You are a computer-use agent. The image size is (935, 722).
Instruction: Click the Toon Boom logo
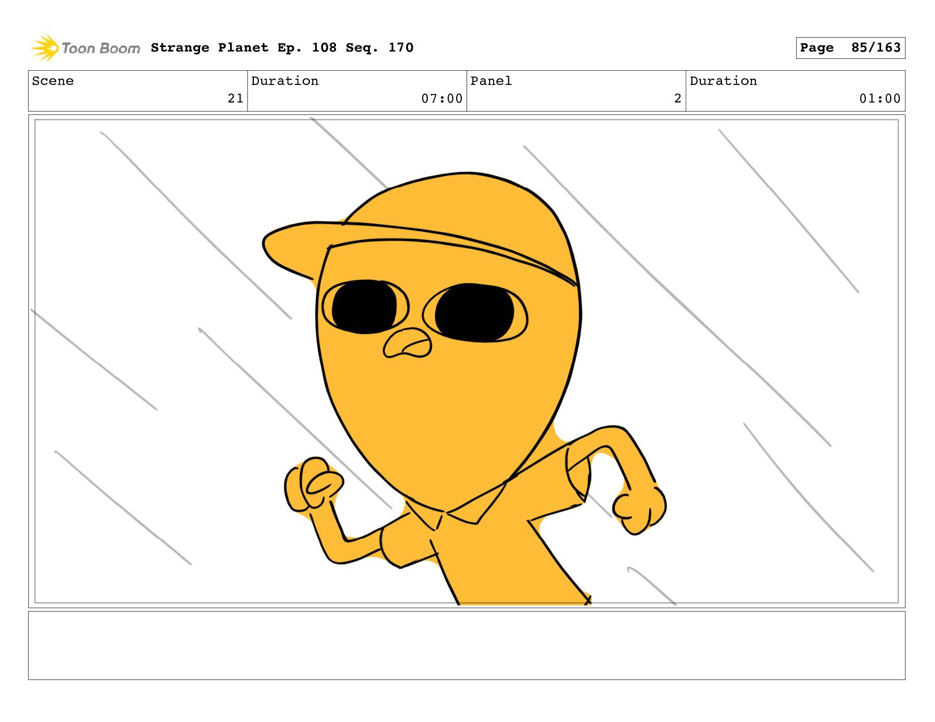[85, 48]
